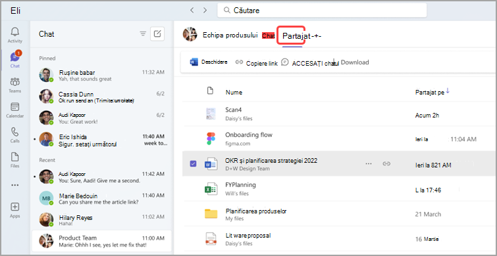The height and width of the screenshot is (256, 497).
Task: Click the chat bubble icon of ACCESAȚI chatul
Action: [285, 62]
